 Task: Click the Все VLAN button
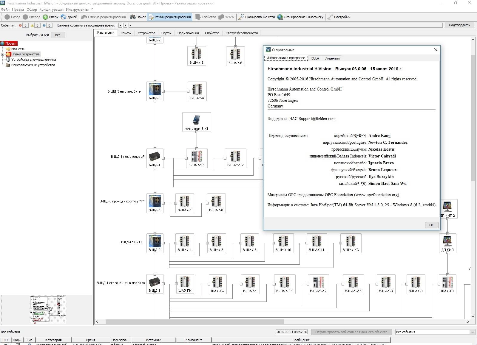coord(58,35)
